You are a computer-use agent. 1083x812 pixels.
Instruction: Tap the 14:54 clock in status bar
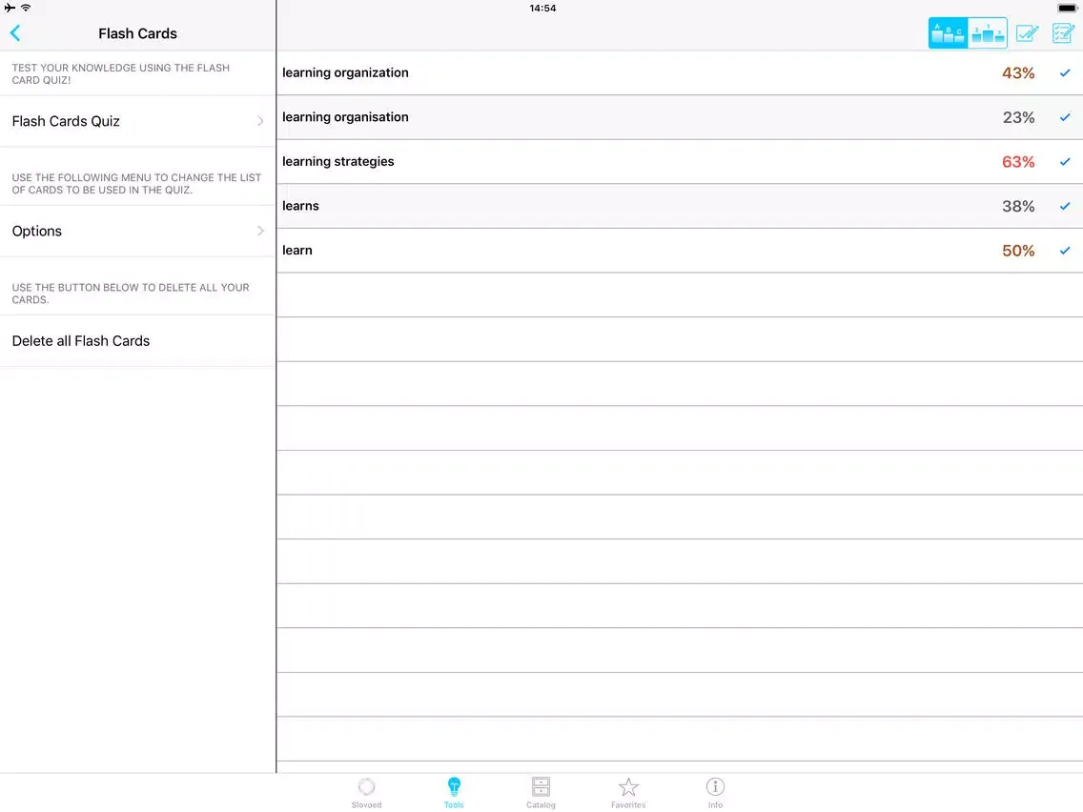(x=542, y=9)
